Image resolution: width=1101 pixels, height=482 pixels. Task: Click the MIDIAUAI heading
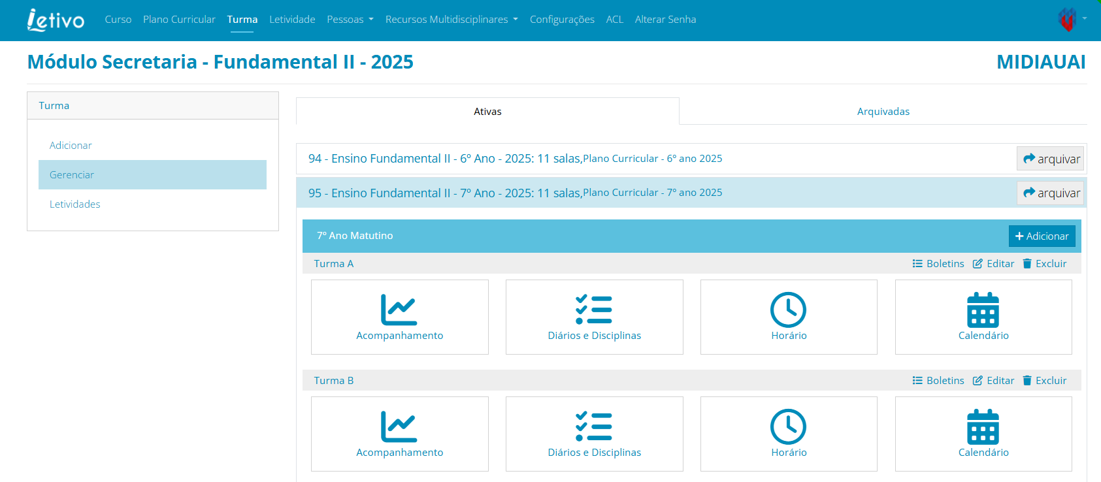pyautogui.click(x=1041, y=62)
